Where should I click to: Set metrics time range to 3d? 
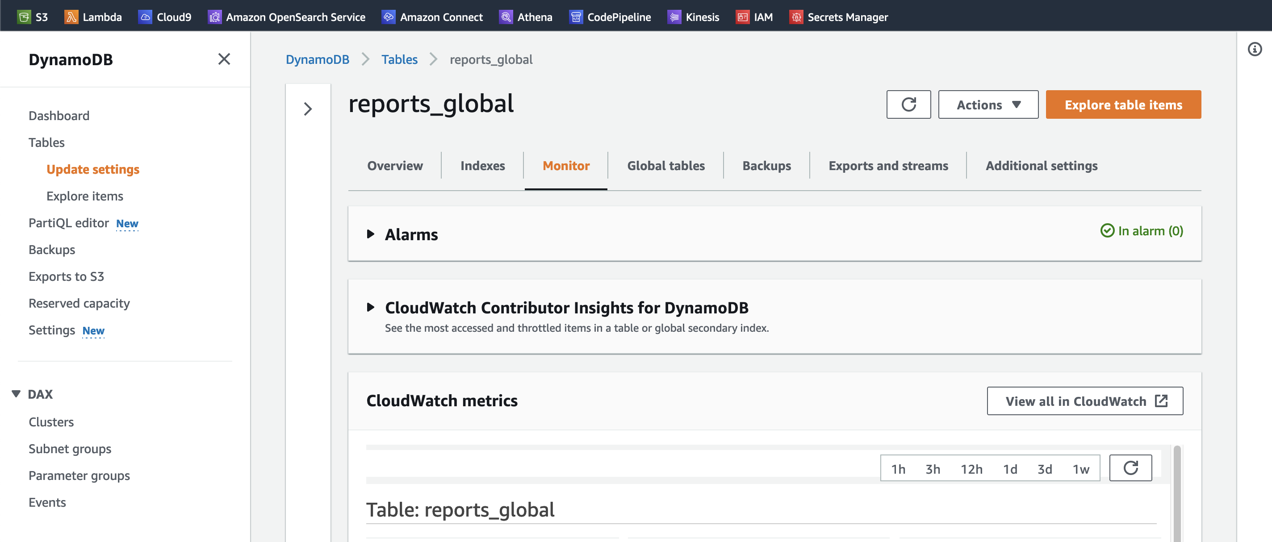(1044, 468)
